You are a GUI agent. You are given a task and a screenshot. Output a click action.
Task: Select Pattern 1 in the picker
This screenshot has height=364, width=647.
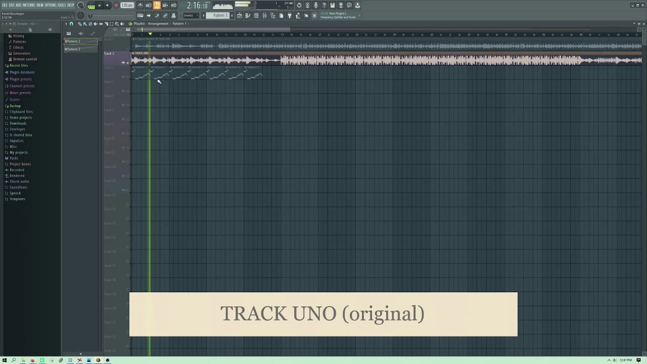coord(81,41)
